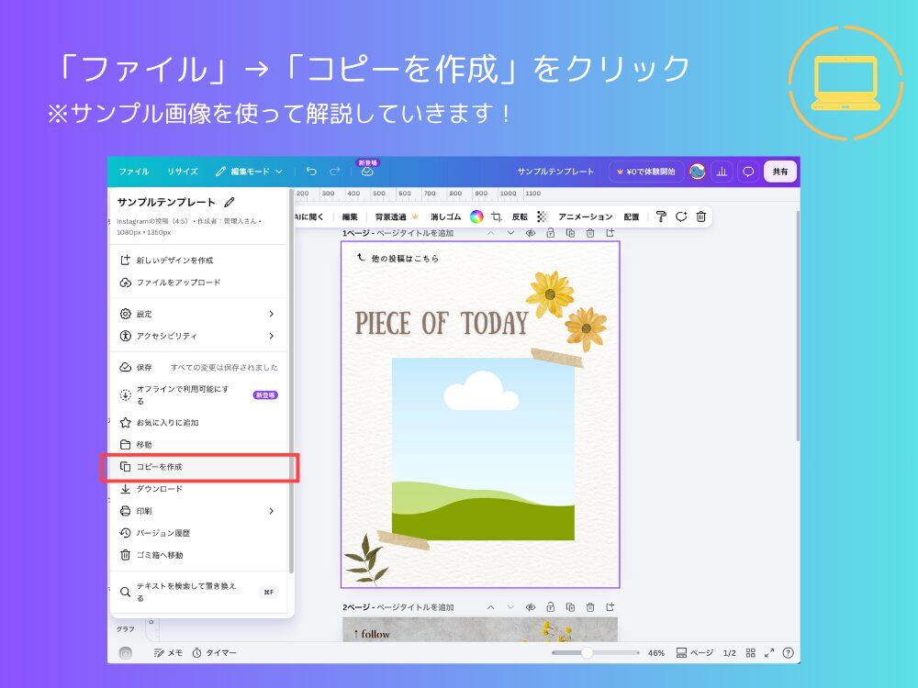
Task: Open the analytics bar chart icon
Action: [x=722, y=172]
